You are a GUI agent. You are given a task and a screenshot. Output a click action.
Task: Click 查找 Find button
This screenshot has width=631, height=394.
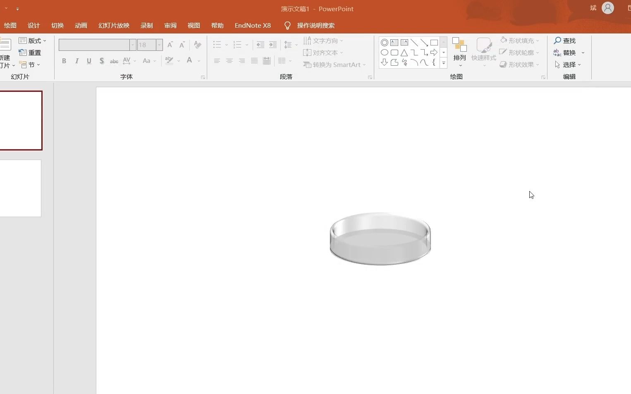click(565, 41)
